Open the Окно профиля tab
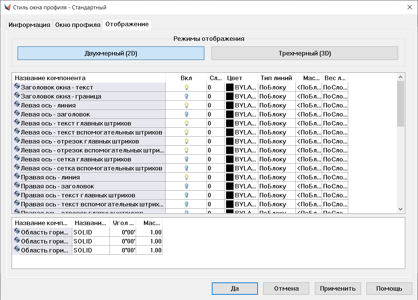The height and width of the screenshot is (300, 418). click(78, 25)
